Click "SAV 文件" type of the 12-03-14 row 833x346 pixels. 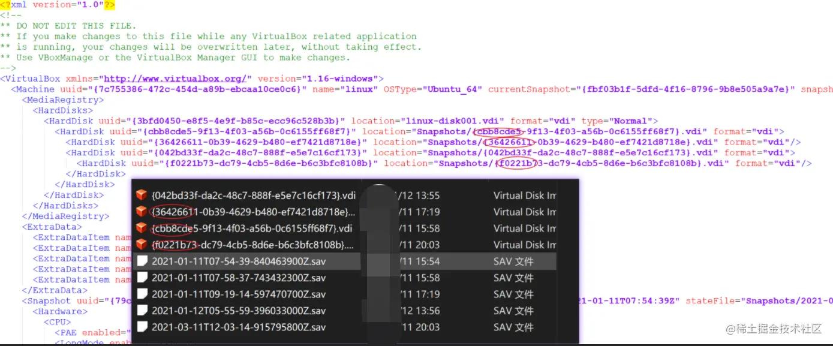coord(513,327)
